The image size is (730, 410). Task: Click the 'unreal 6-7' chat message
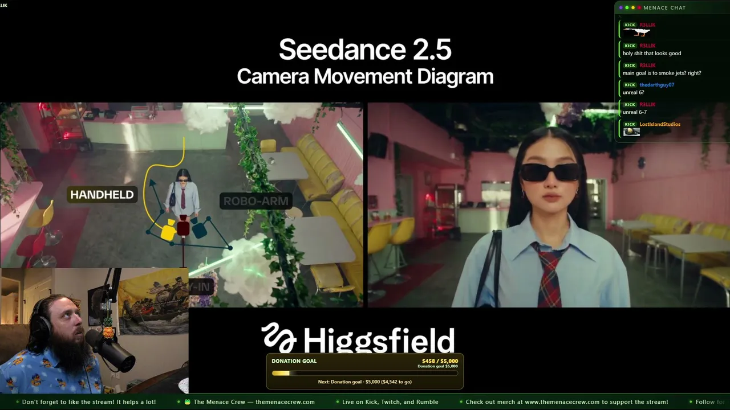click(635, 112)
